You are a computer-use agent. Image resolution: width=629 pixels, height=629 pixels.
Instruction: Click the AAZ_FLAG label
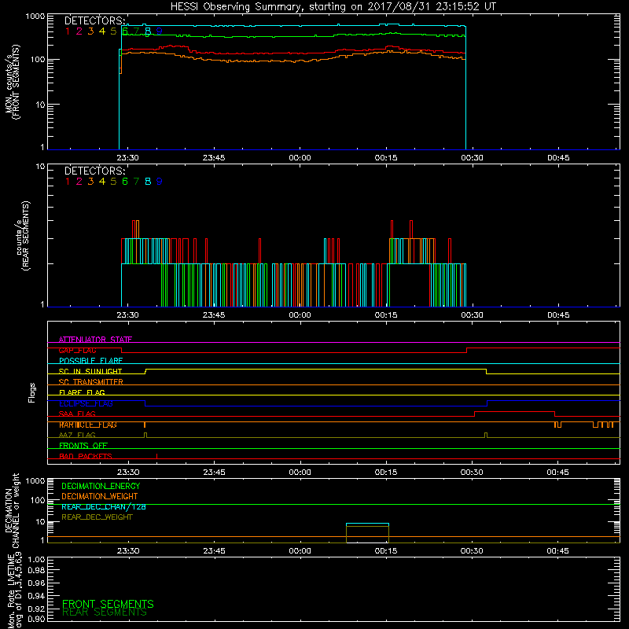click(77, 436)
